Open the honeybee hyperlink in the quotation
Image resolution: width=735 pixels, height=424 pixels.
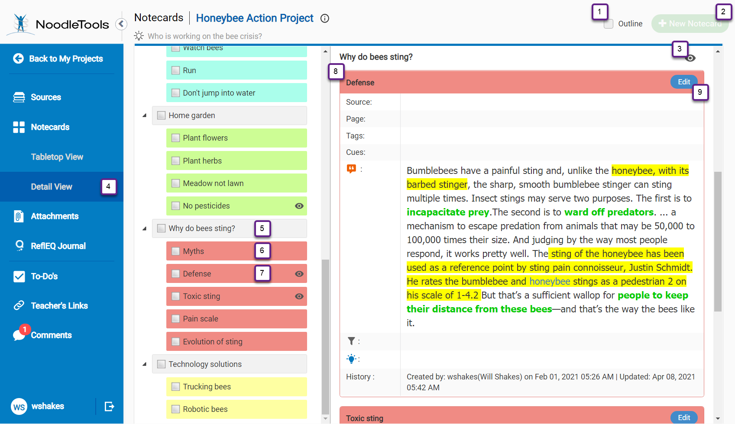point(550,281)
